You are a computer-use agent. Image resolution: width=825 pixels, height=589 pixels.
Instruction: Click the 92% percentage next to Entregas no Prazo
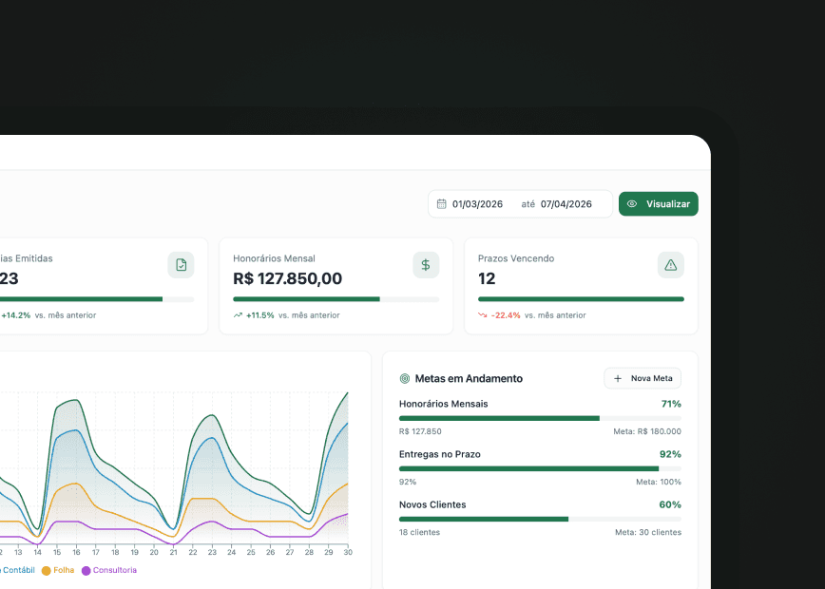click(x=670, y=454)
